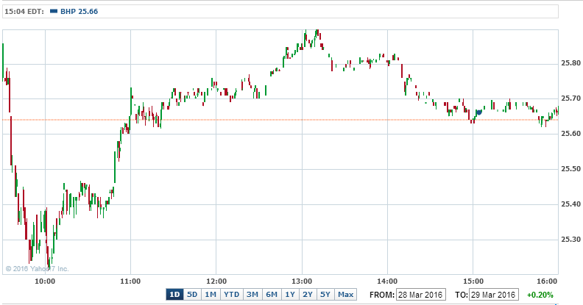The width and height of the screenshot is (583, 305).
Task: Click the 25.60 price axis label
Action: tap(570, 134)
